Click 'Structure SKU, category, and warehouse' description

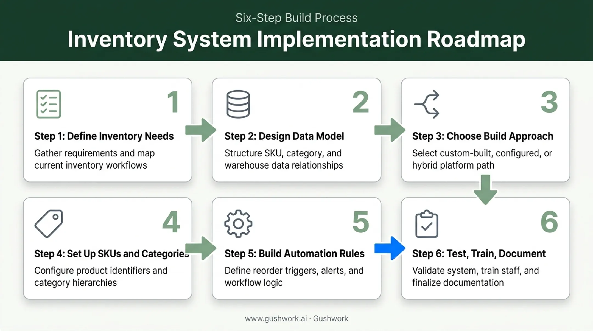(x=284, y=159)
